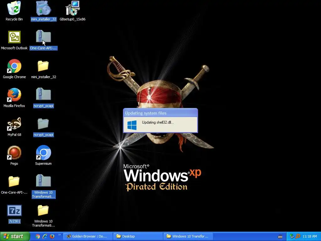Open Microsoft Outlook desktop icon
Viewport: 321px width, 241px height.
14,40
